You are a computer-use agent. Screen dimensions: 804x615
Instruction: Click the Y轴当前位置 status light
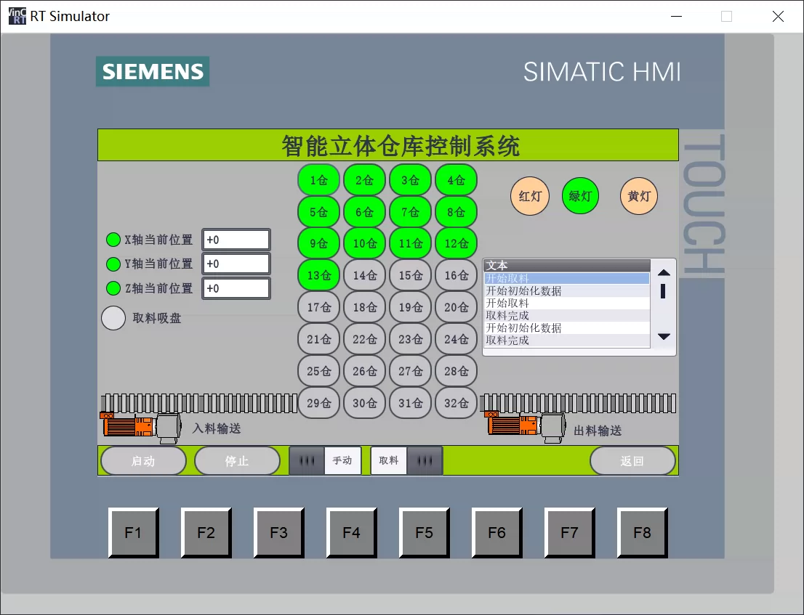tap(113, 264)
